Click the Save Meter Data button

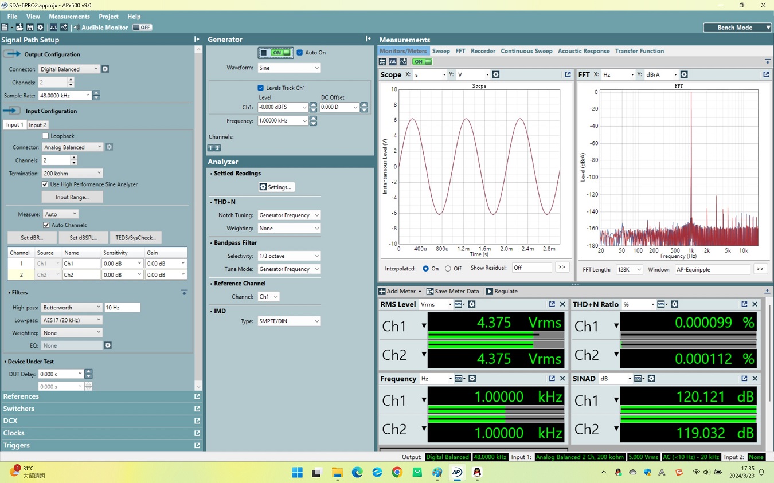[x=452, y=292]
